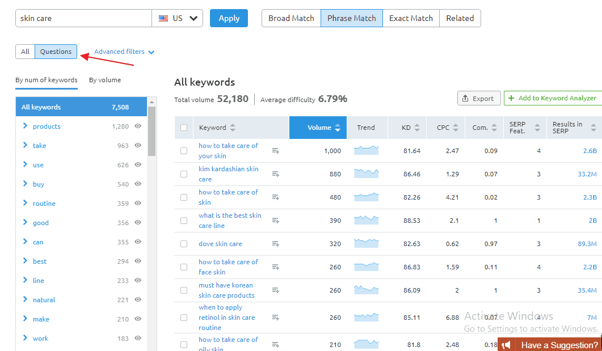Click the trend chart for 'how to take care of your skin'
Viewport: 602px width, 351px height.
point(366,151)
